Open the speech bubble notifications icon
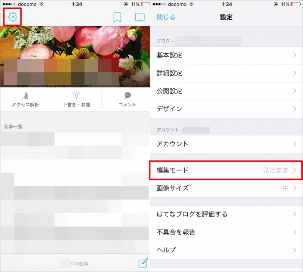Image resolution: width=303 pixels, height=272 pixels. [x=140, y=17]
